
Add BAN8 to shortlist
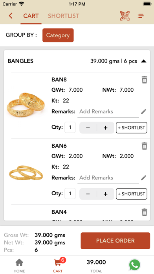(132, 128)
